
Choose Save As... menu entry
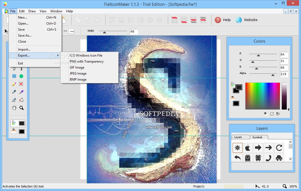(35, 35)
